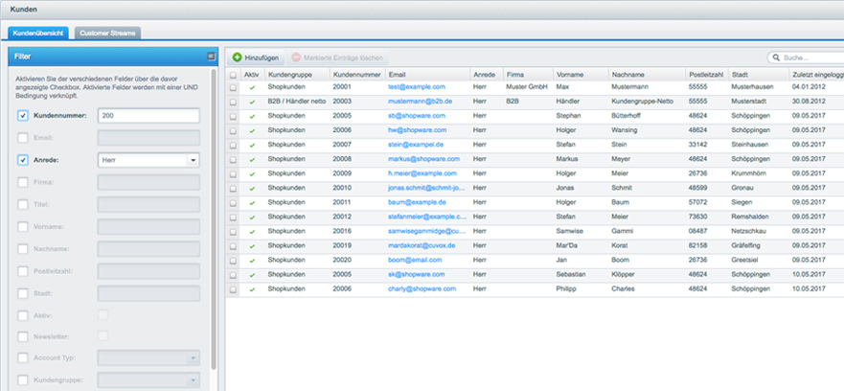Collapse the Filter panel using header icon
The image size is (844, 391).
(x=211, y=57)
